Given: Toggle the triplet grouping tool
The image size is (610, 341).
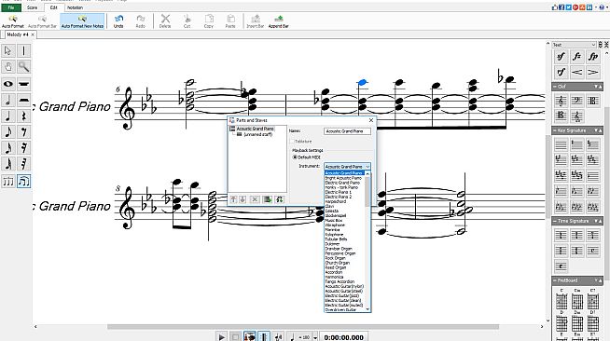Looking at the screenshot, I should (8, 182).
